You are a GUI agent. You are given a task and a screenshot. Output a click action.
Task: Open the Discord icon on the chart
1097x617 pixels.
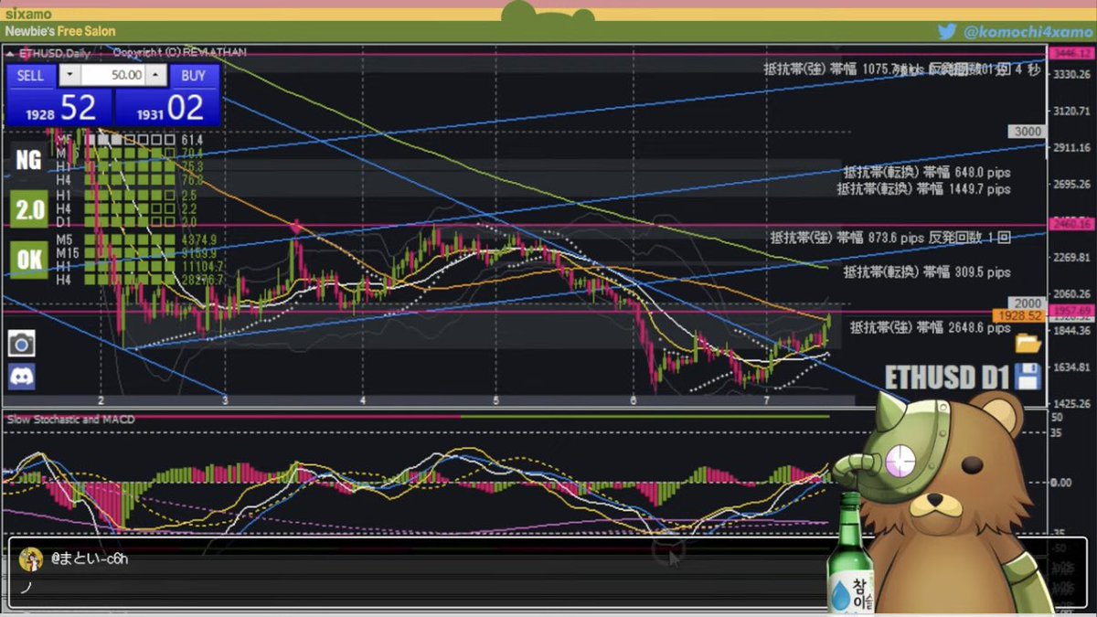tap(22, 376)
